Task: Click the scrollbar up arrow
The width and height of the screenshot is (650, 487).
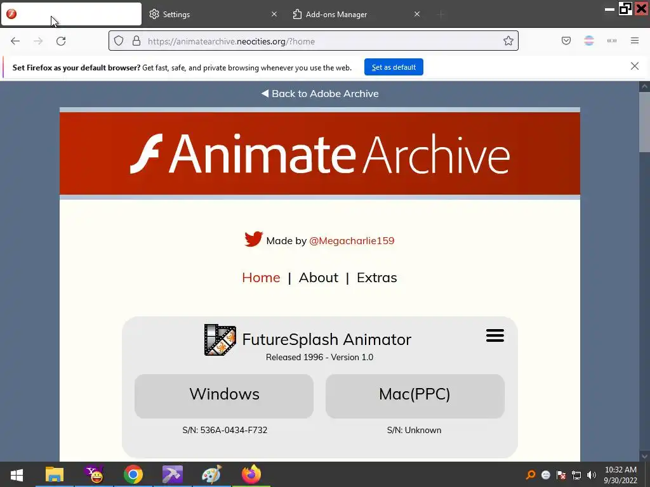Action: (x=644, y=86)
